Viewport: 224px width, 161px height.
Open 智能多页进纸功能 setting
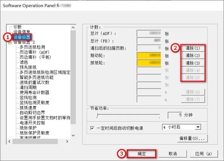point(36,77)
